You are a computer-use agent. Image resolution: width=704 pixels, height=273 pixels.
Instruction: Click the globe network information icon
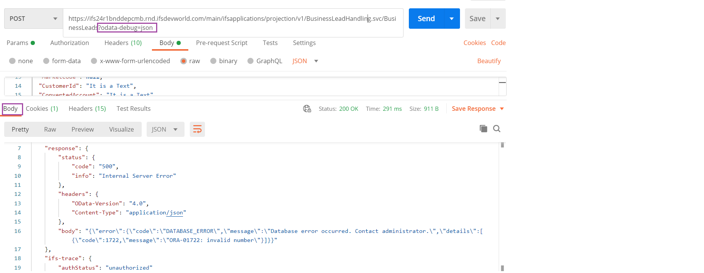[307, 109]
